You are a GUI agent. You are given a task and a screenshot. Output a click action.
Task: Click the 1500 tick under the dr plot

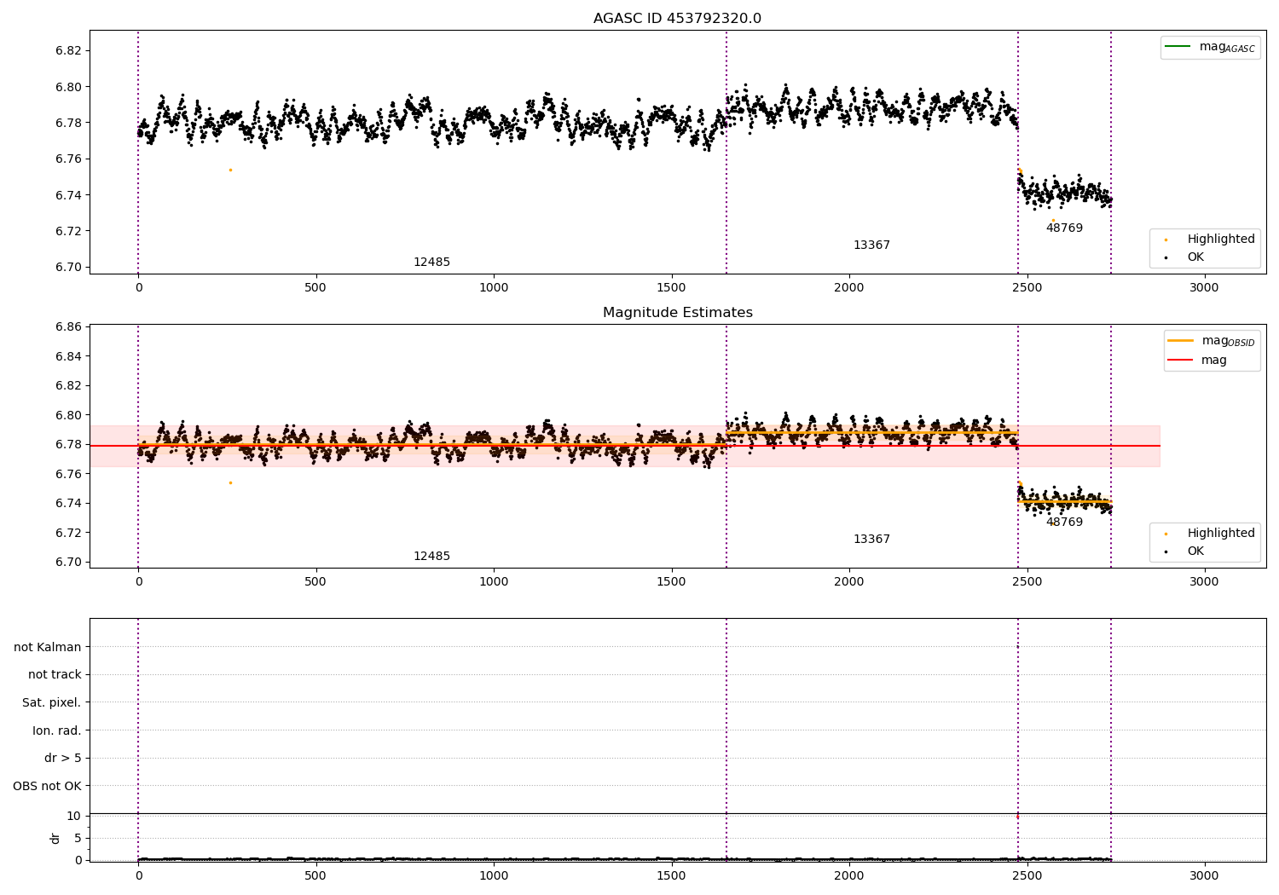[671, 875]
